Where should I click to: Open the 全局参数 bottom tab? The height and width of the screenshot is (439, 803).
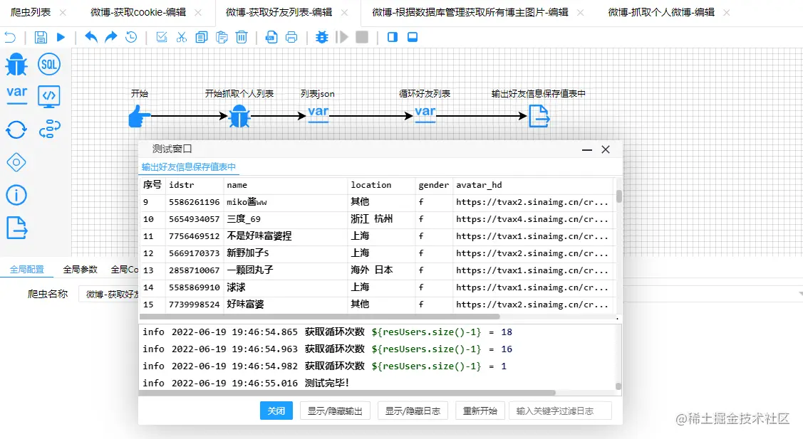pyautogui.click(x=80, y=269)
